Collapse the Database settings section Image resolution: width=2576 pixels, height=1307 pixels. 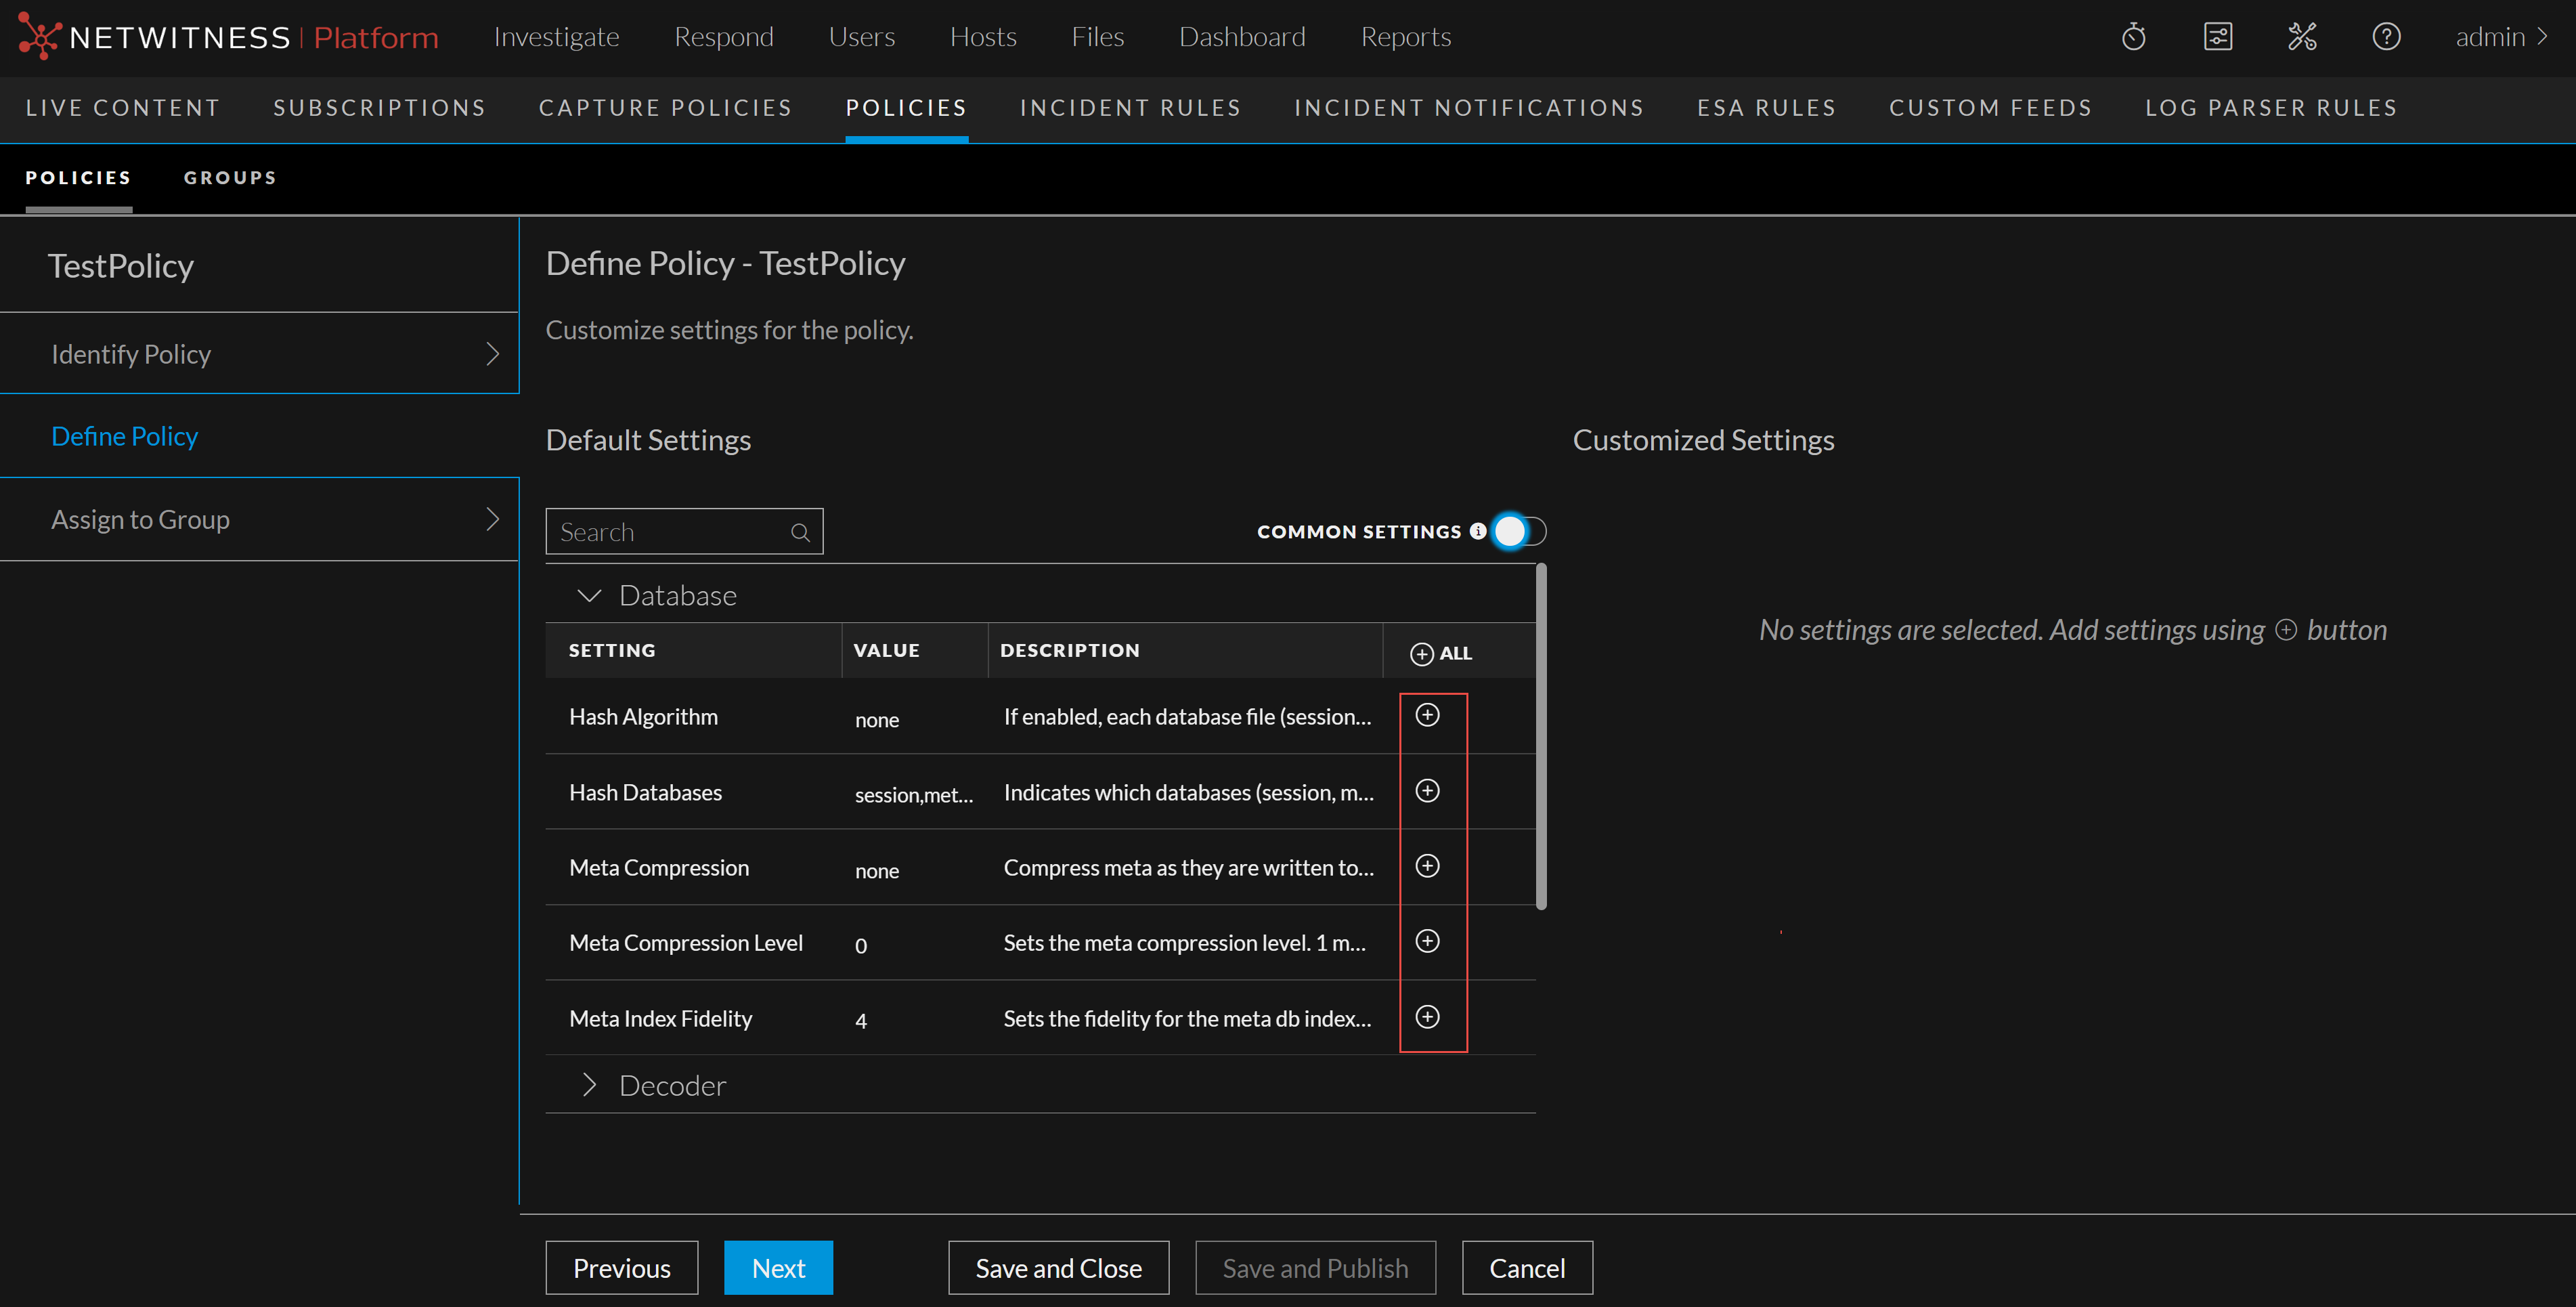589,595
